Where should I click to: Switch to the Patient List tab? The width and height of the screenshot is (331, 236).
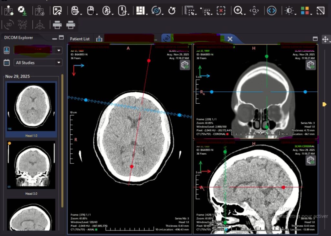click(80, 39)
